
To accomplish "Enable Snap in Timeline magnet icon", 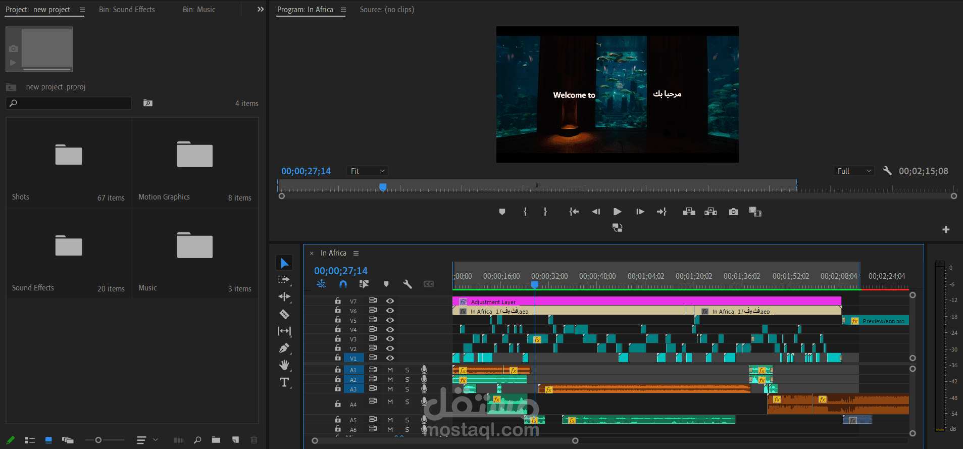I will point(343,284).
